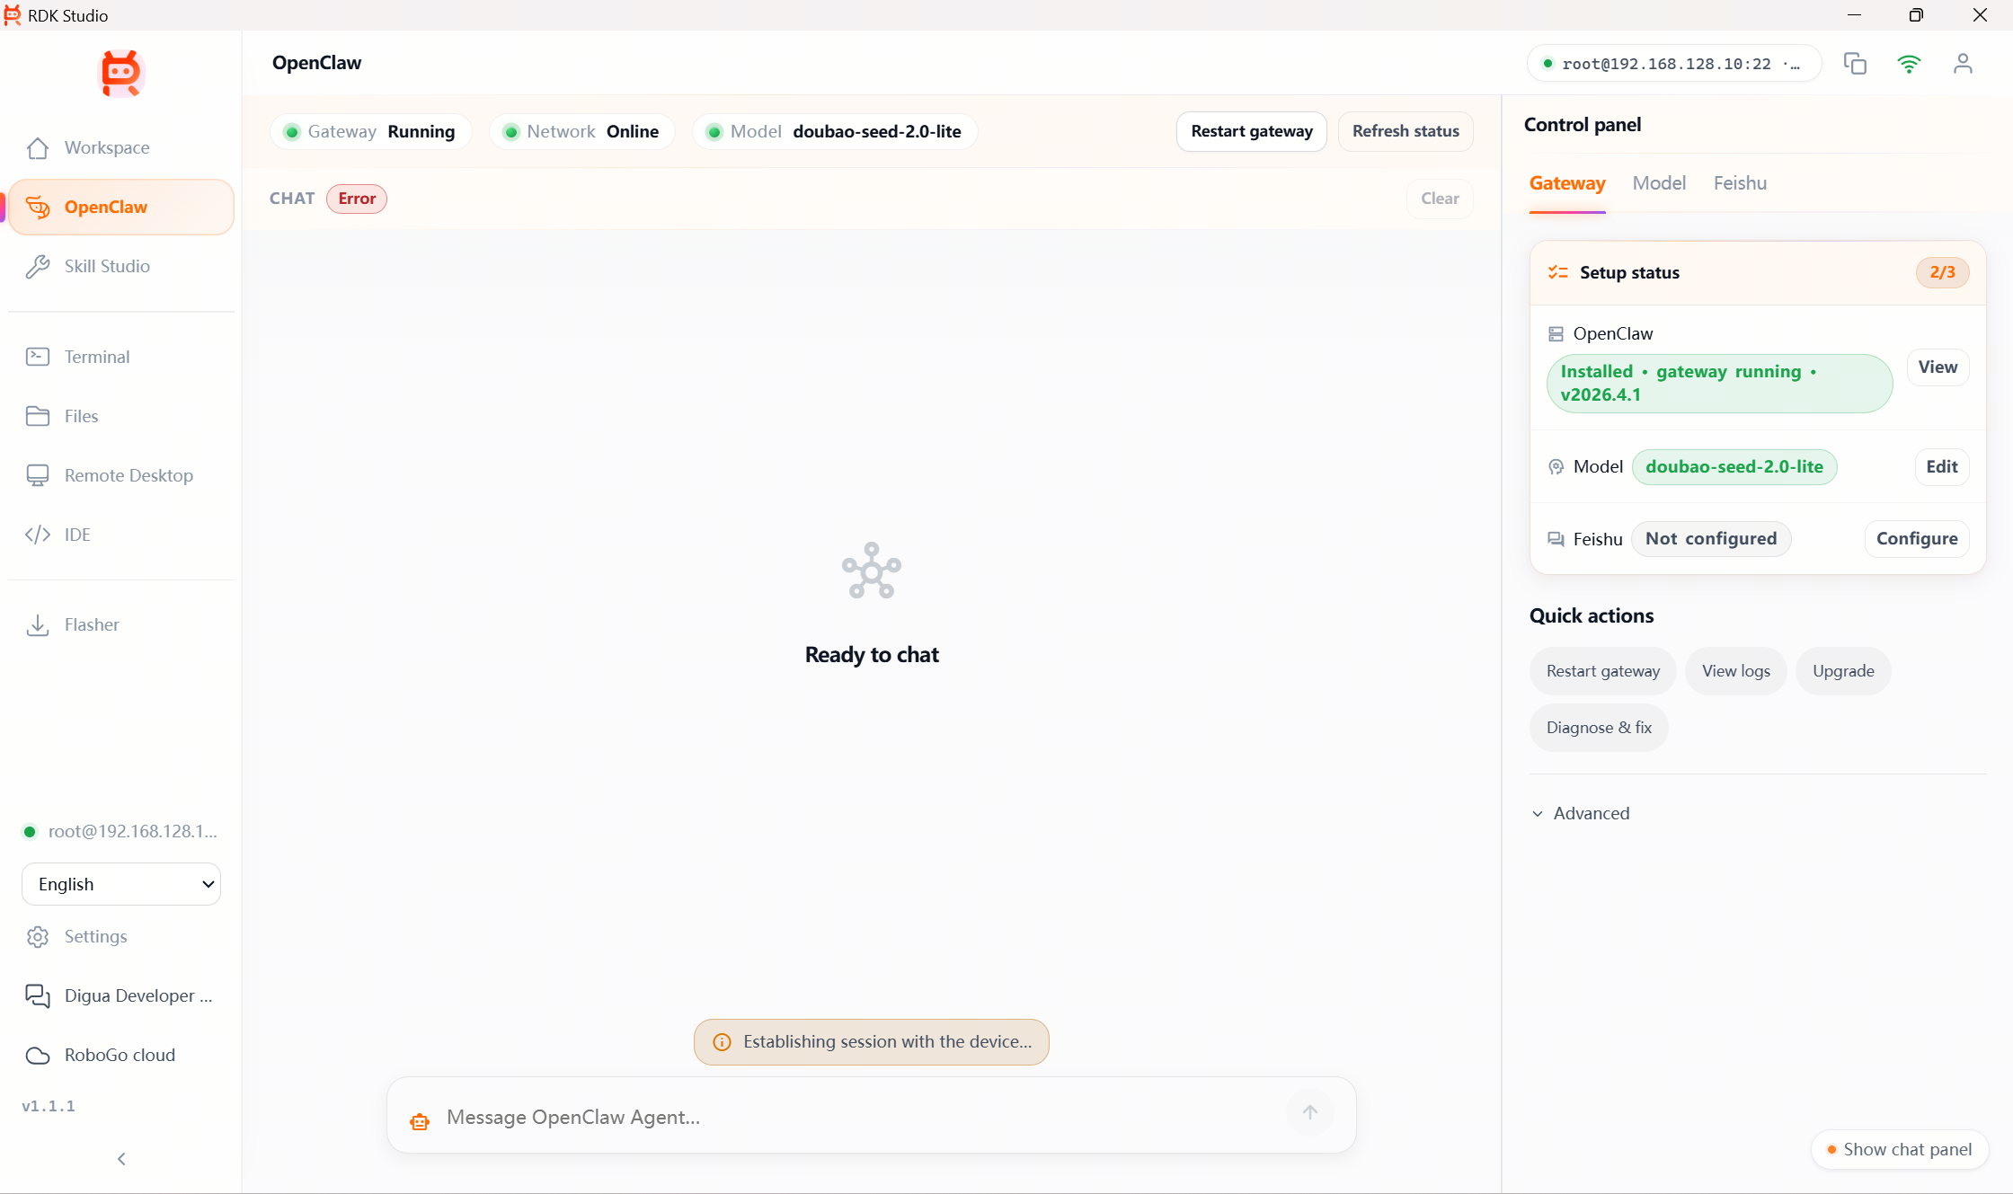
Task: Click the Feishu chat icon in setup card
Action: [1556, 539]
